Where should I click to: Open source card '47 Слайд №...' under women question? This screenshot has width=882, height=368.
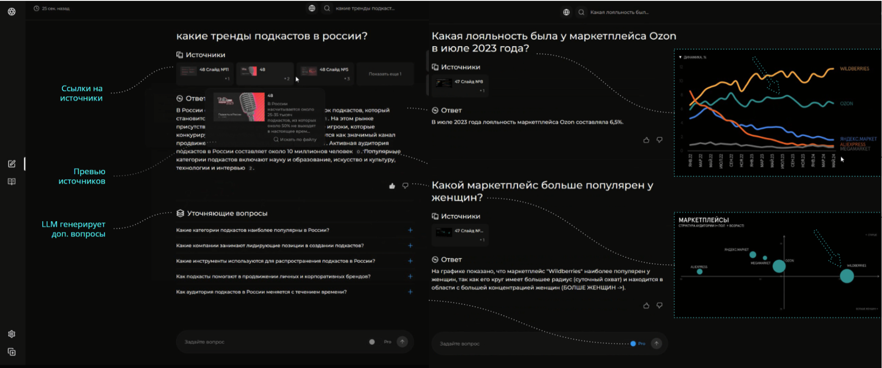pyautogui.click(x=460, y=235)
